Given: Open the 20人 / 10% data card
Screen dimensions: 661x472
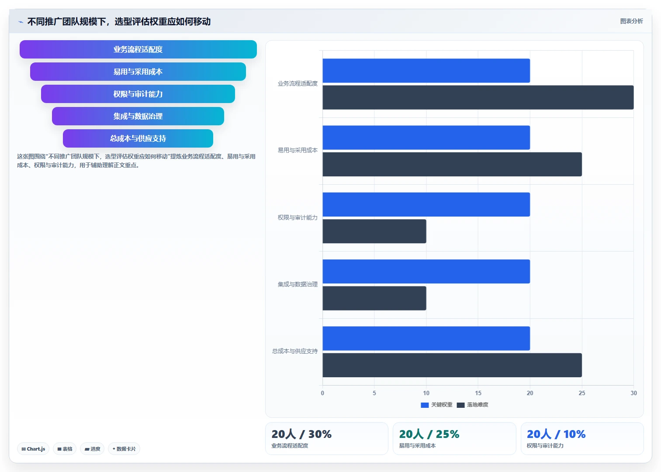Looking at the screenshot, I should point(582,438).
